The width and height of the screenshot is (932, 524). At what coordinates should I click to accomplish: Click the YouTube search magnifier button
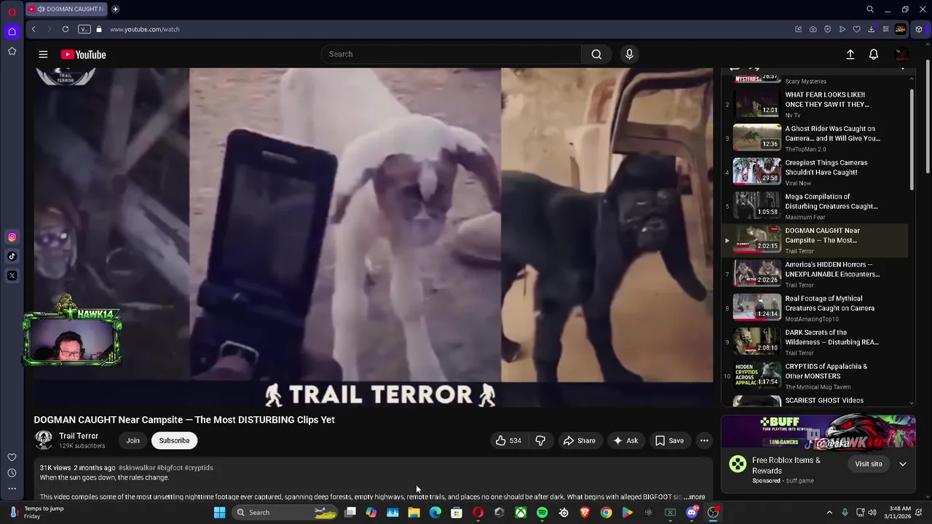coord(596,55)
